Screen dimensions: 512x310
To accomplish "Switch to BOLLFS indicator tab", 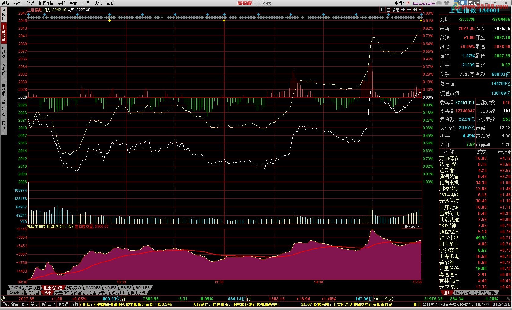I will (142, 288).
